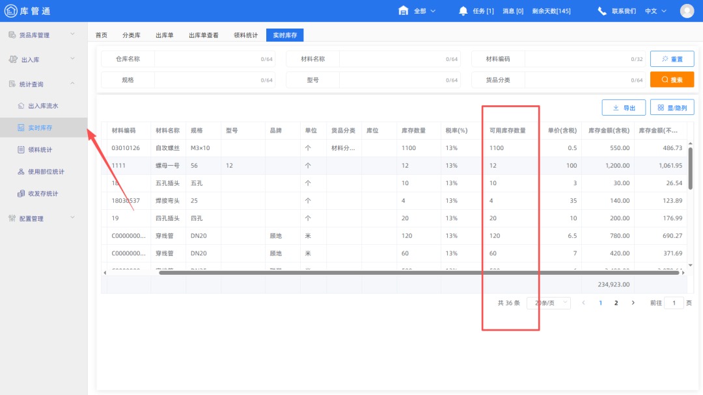Click the 导出 export icon
Viewport: 703px width, 395px height.
tap(615, 107)
